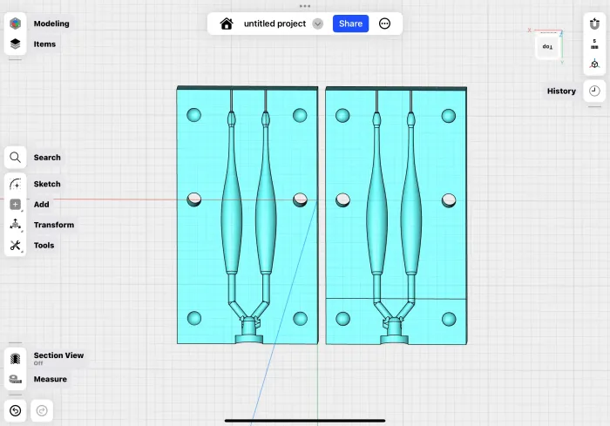Viewport: 610px width, 426px height.
Task: Open the Add tool menu
Action: 15,204
